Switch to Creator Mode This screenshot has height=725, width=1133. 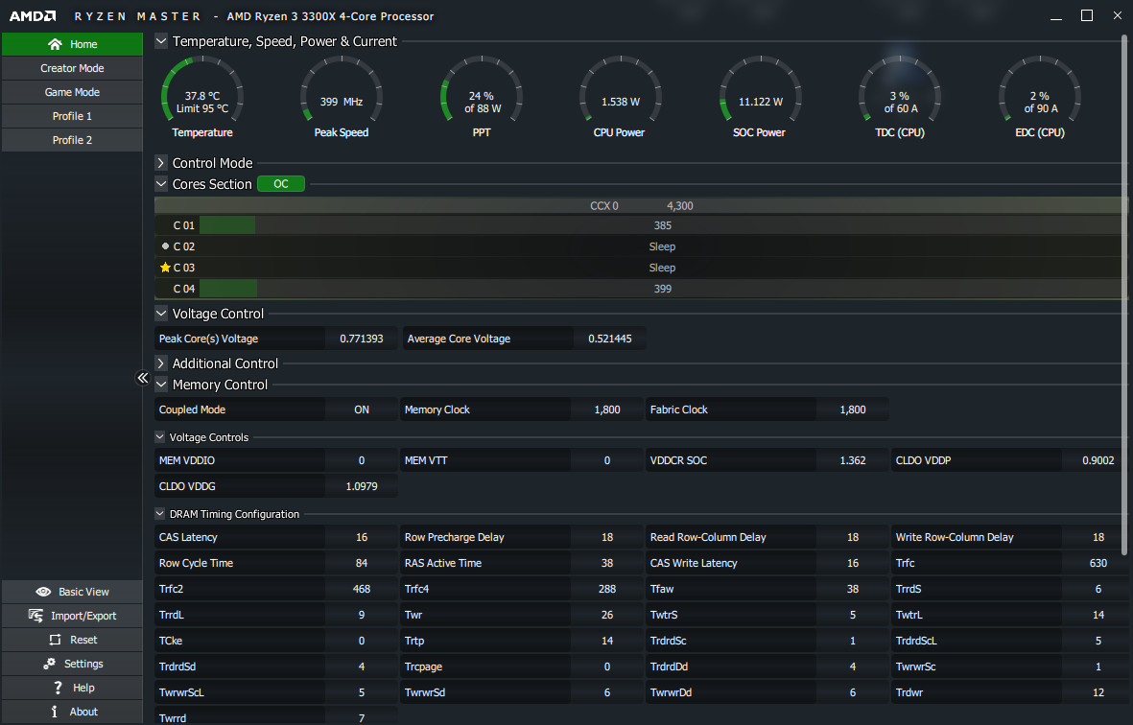pos(72,68)
